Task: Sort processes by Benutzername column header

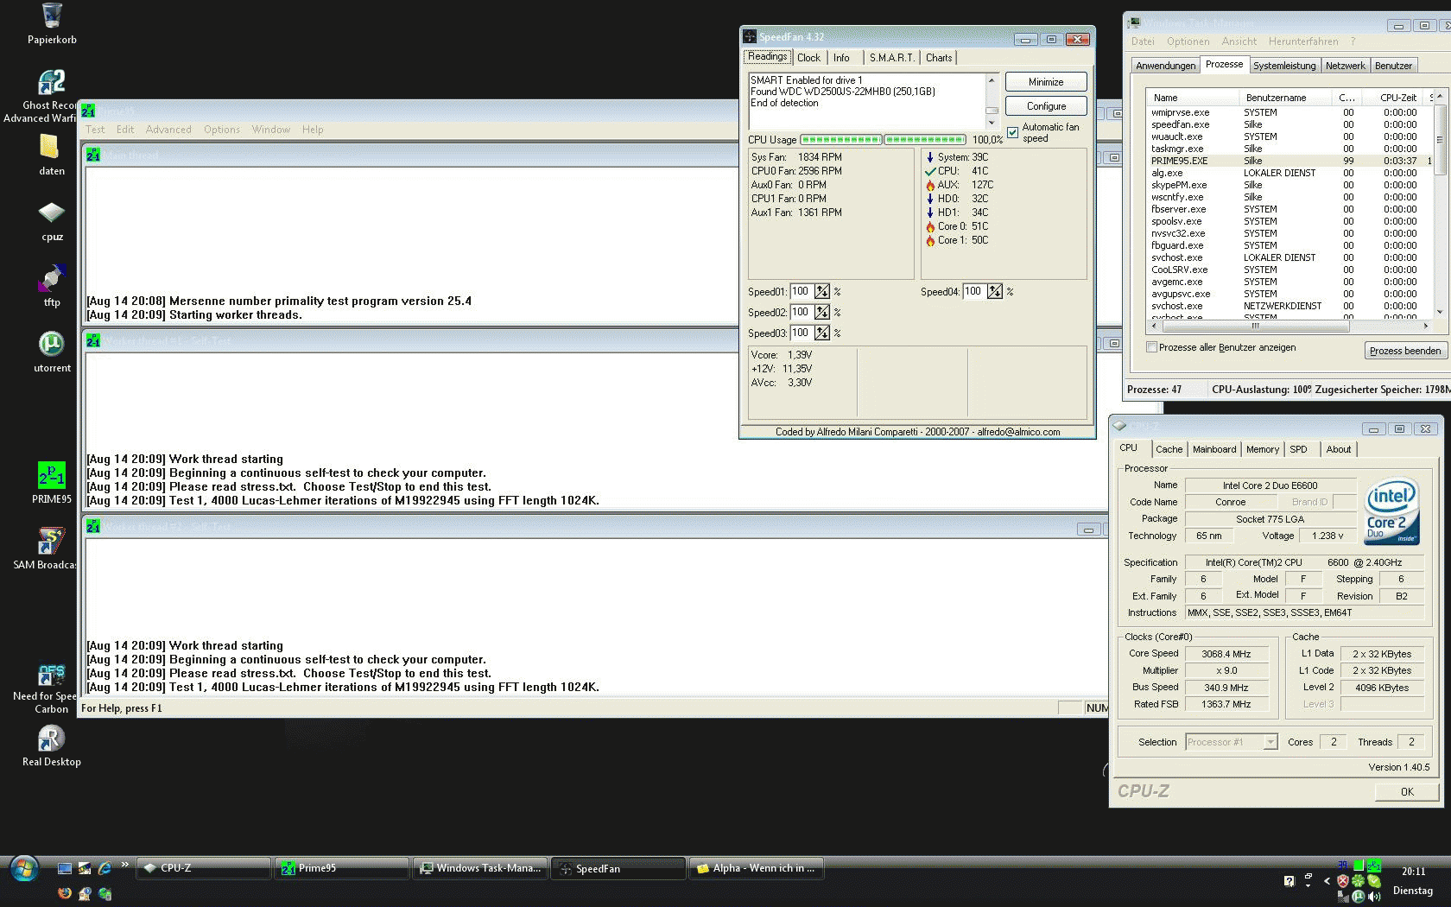Action: [1284, 98]
